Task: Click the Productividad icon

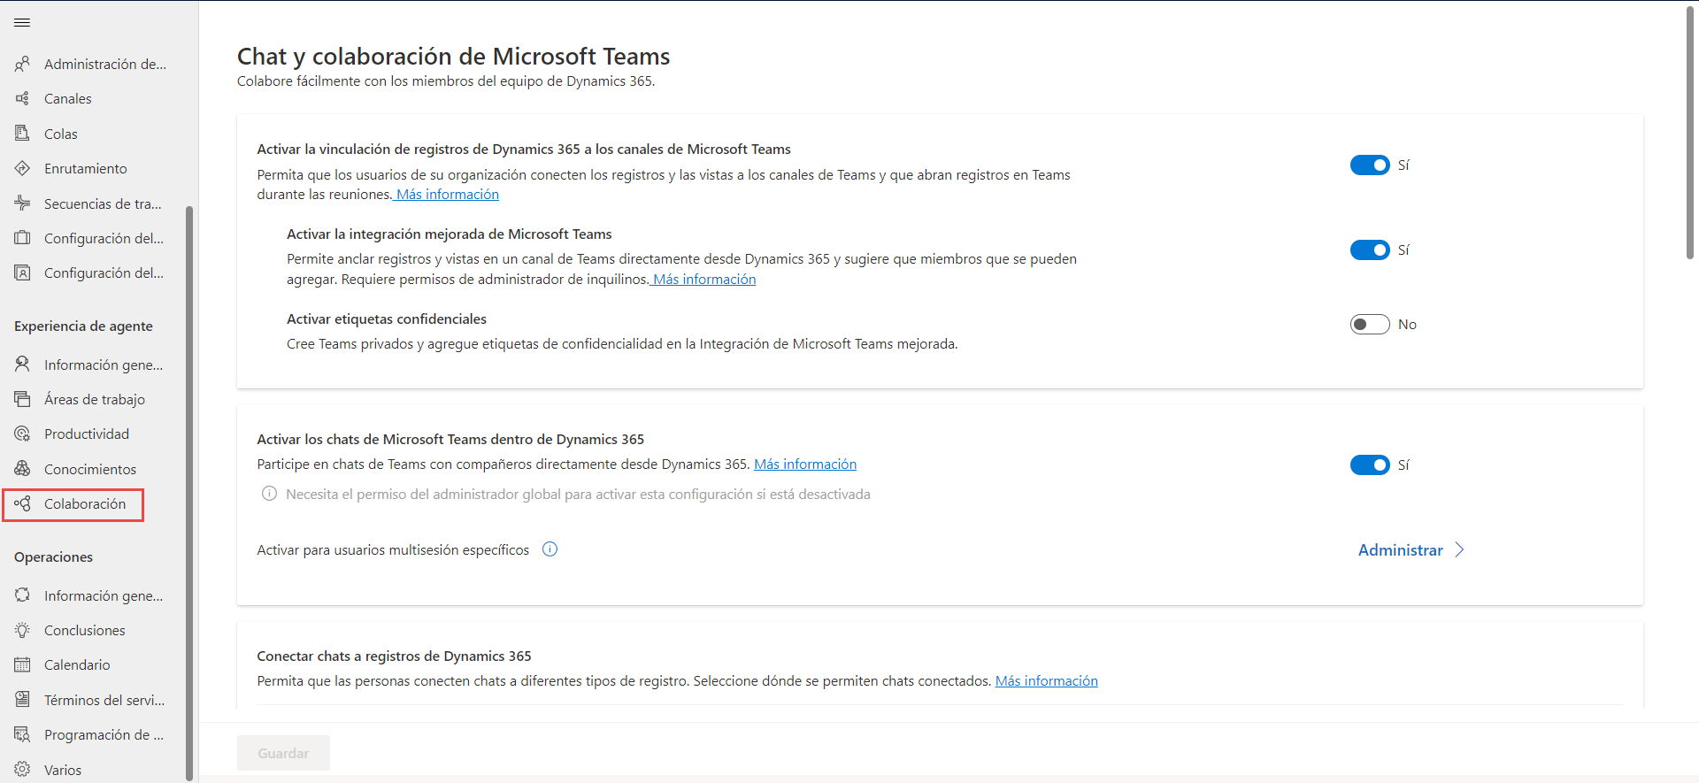Action: coord(22,434)
